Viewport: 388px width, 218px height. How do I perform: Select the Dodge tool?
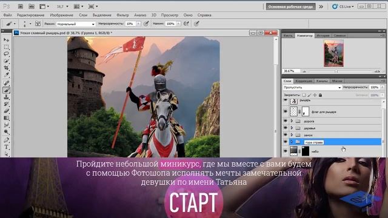[x=7, y=132]
